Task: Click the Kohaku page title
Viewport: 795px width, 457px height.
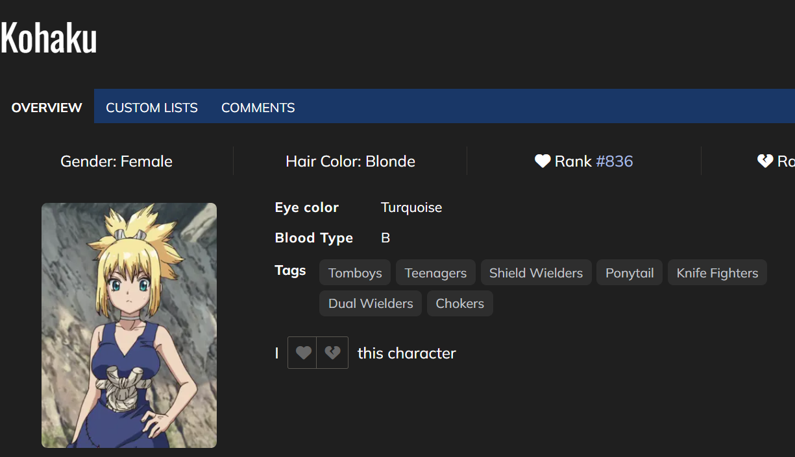Action: (49, 38)
